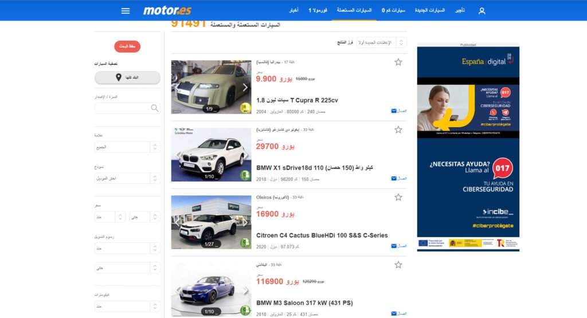Click envelope contact icon for BMW X1
Screen dimensions: 587x318
click(394, 178)
